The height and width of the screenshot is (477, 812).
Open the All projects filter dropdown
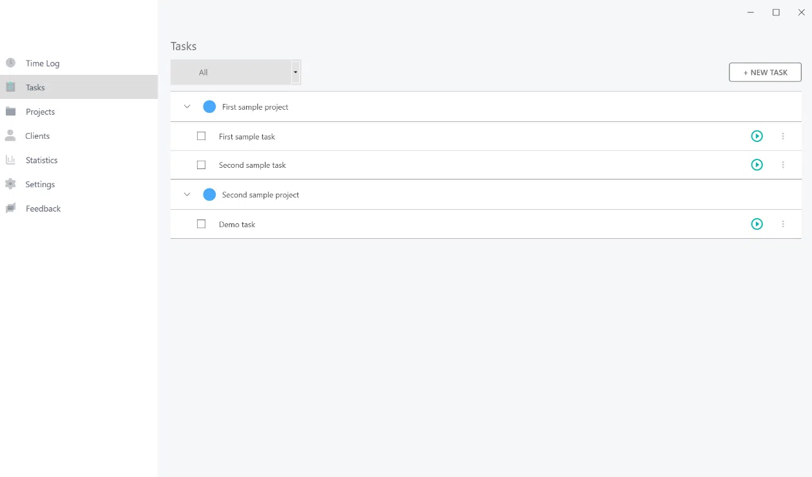295,72
